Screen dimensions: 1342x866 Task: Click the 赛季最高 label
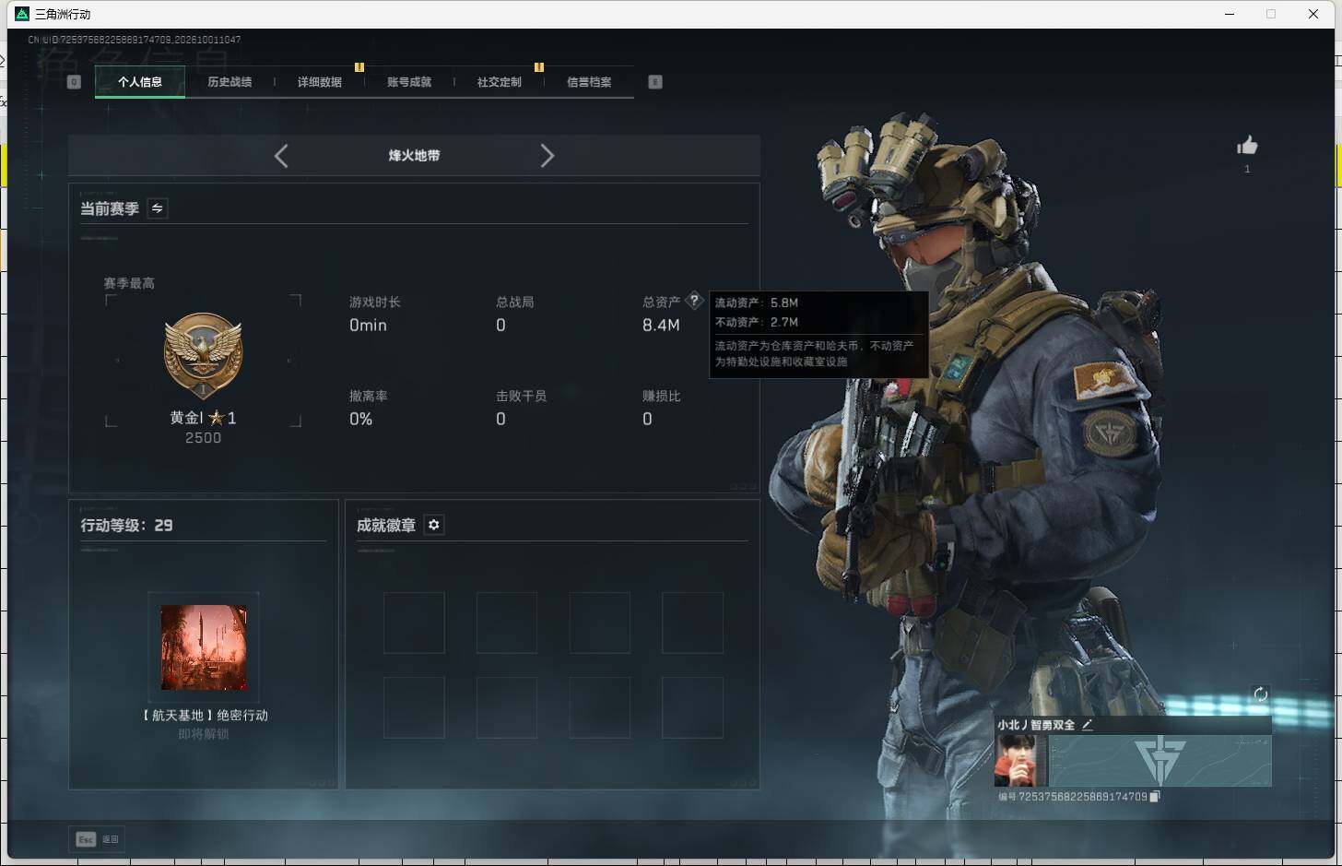click(129, 283)
